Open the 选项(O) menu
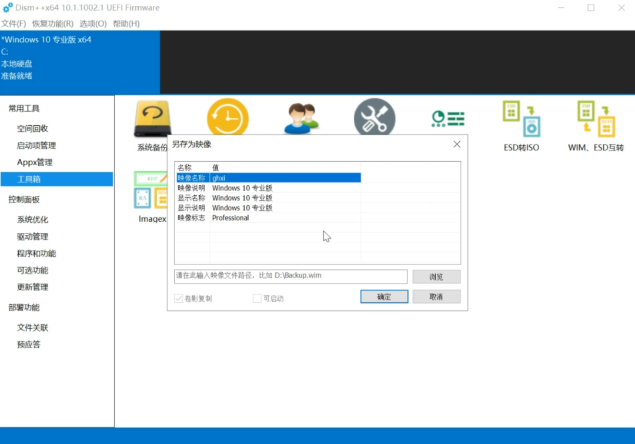This screenshot has width=635, height=444. [x=93, y=24]
